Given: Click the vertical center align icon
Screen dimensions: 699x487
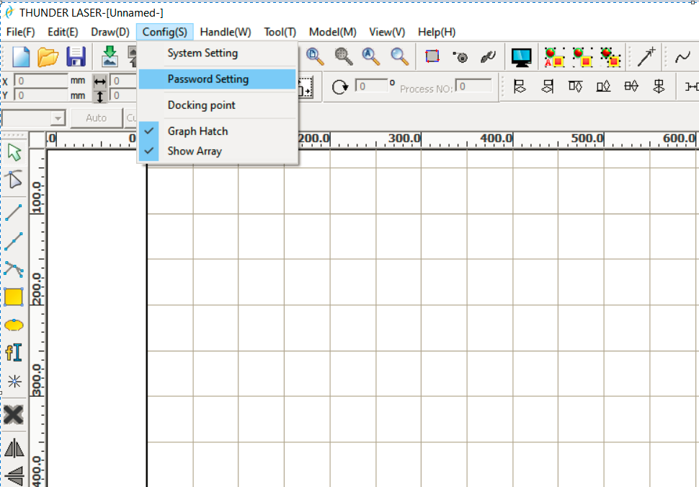Looking at the screenshot, I should (x=659, y=86).
